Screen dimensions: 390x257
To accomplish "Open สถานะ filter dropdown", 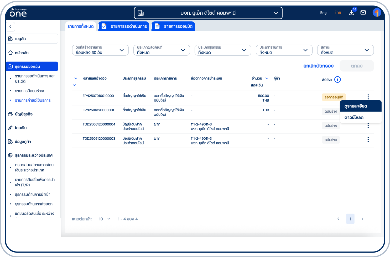I will 345,50.
